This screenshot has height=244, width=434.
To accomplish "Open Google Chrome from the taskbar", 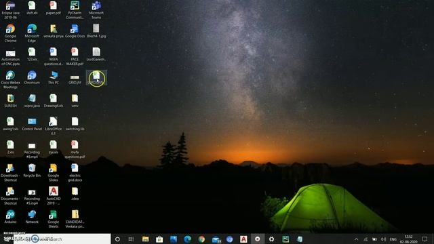I will pos(201,239).
